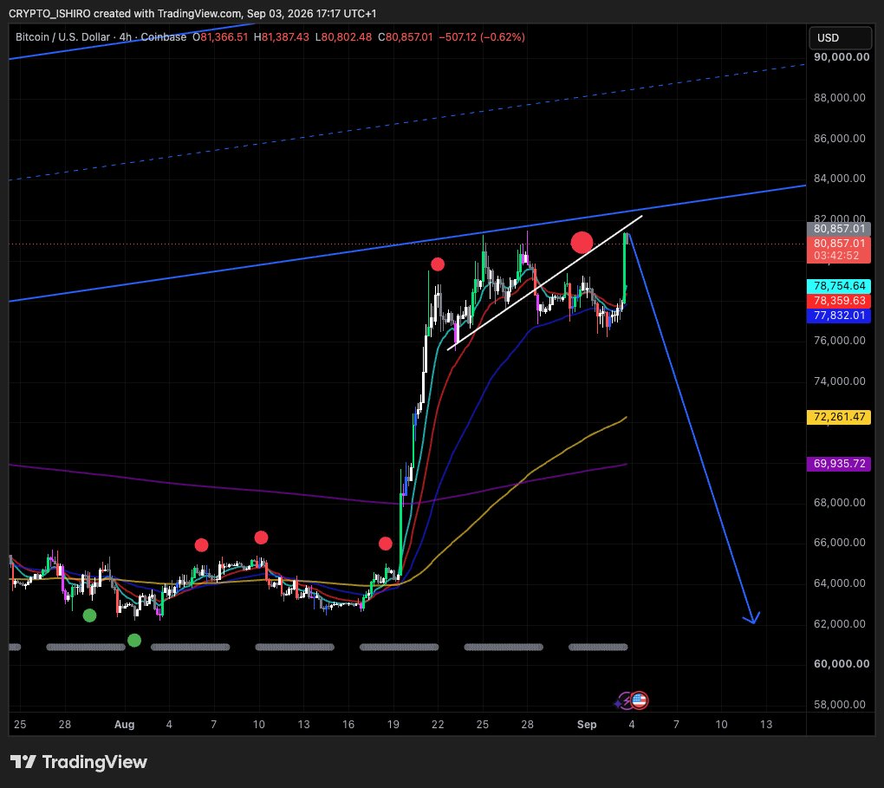
Task: Click the CRYPTO_ISHIRO created with TradingView.com caption
Action: (x=192, y=13)
